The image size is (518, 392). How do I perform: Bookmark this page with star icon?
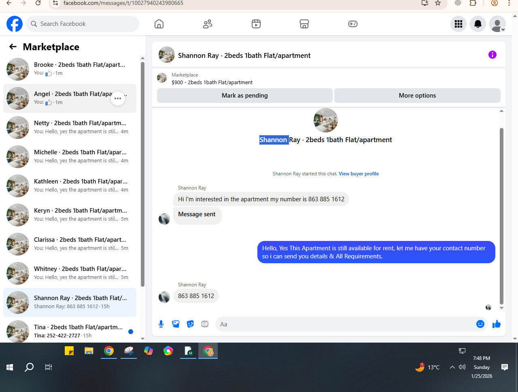[x=438, y=3]
